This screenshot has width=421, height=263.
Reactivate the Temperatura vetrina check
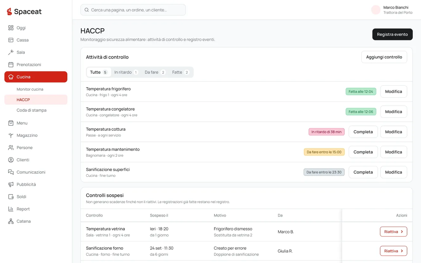[393, 232]
